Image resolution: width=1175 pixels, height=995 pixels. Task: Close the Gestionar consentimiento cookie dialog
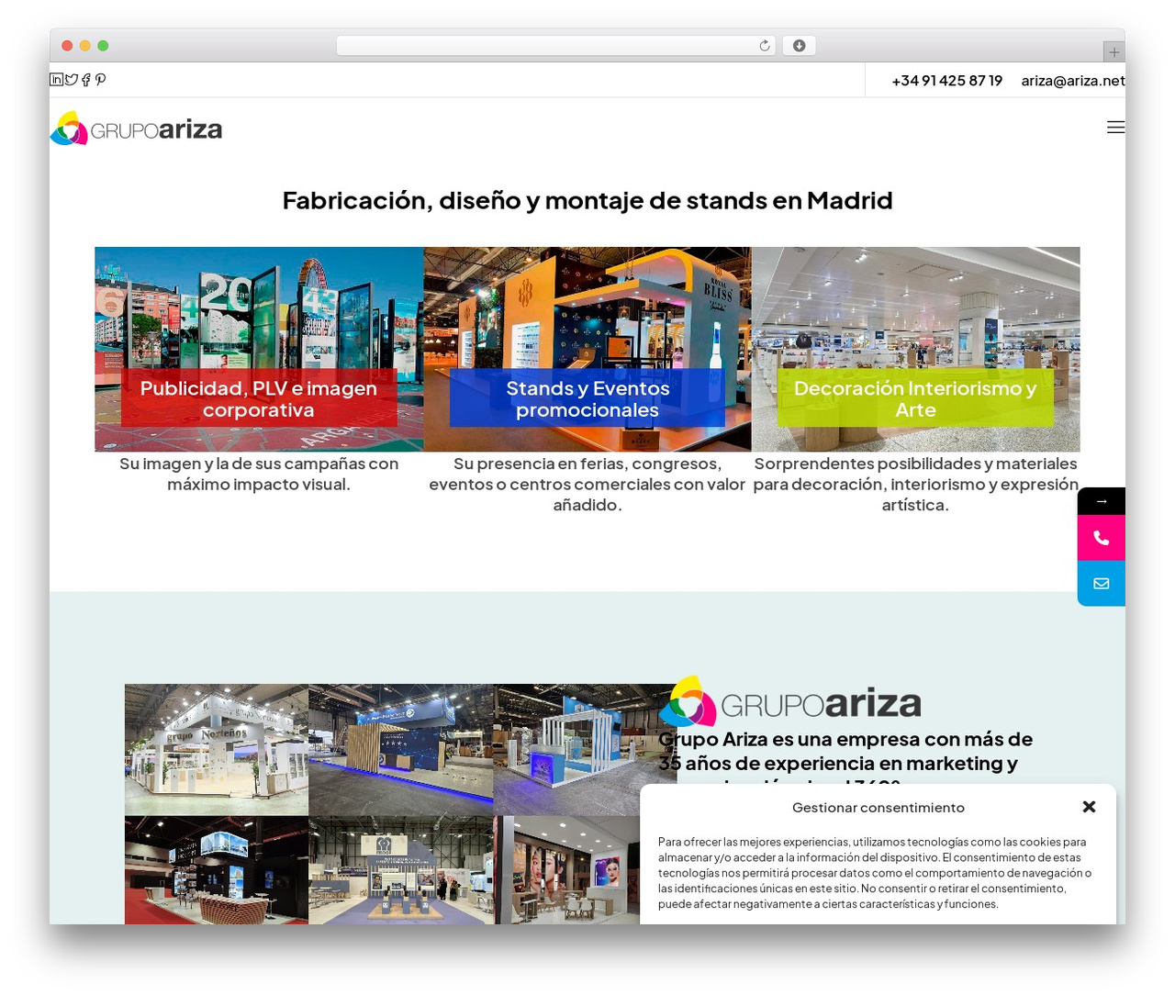pyautogui.click(x=1089, y=807)
